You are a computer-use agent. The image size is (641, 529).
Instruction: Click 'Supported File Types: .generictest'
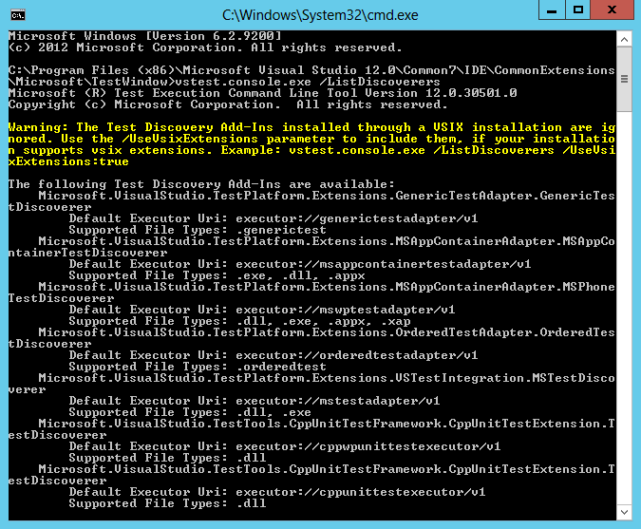(x=198, y=230)
